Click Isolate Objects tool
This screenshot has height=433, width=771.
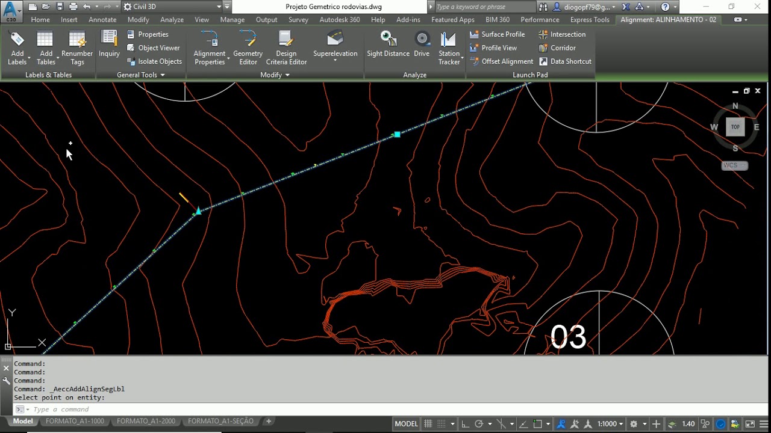[154, 61]
